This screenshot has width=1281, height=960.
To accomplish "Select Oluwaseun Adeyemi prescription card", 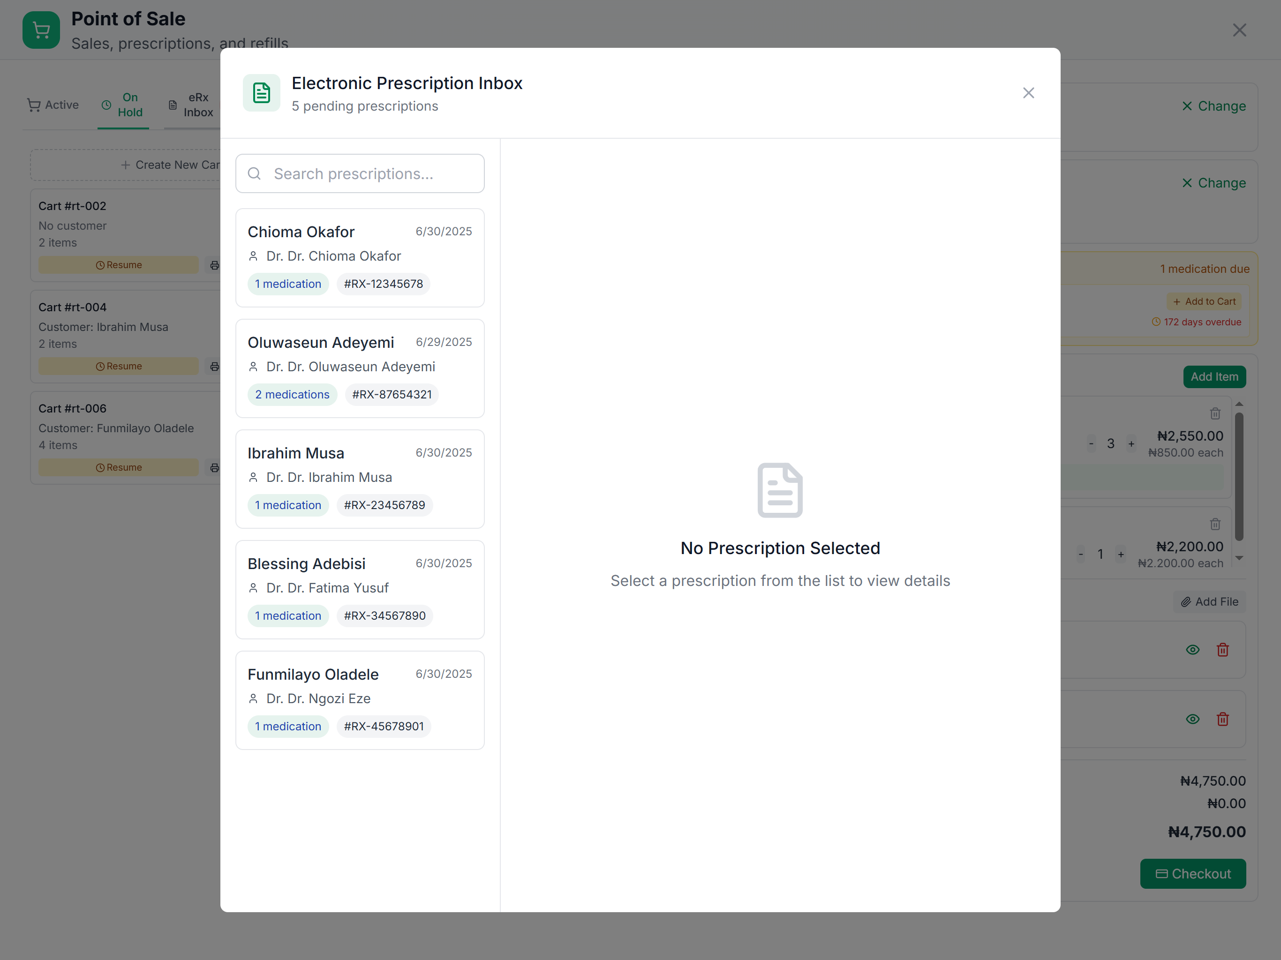I will (359, 367).
